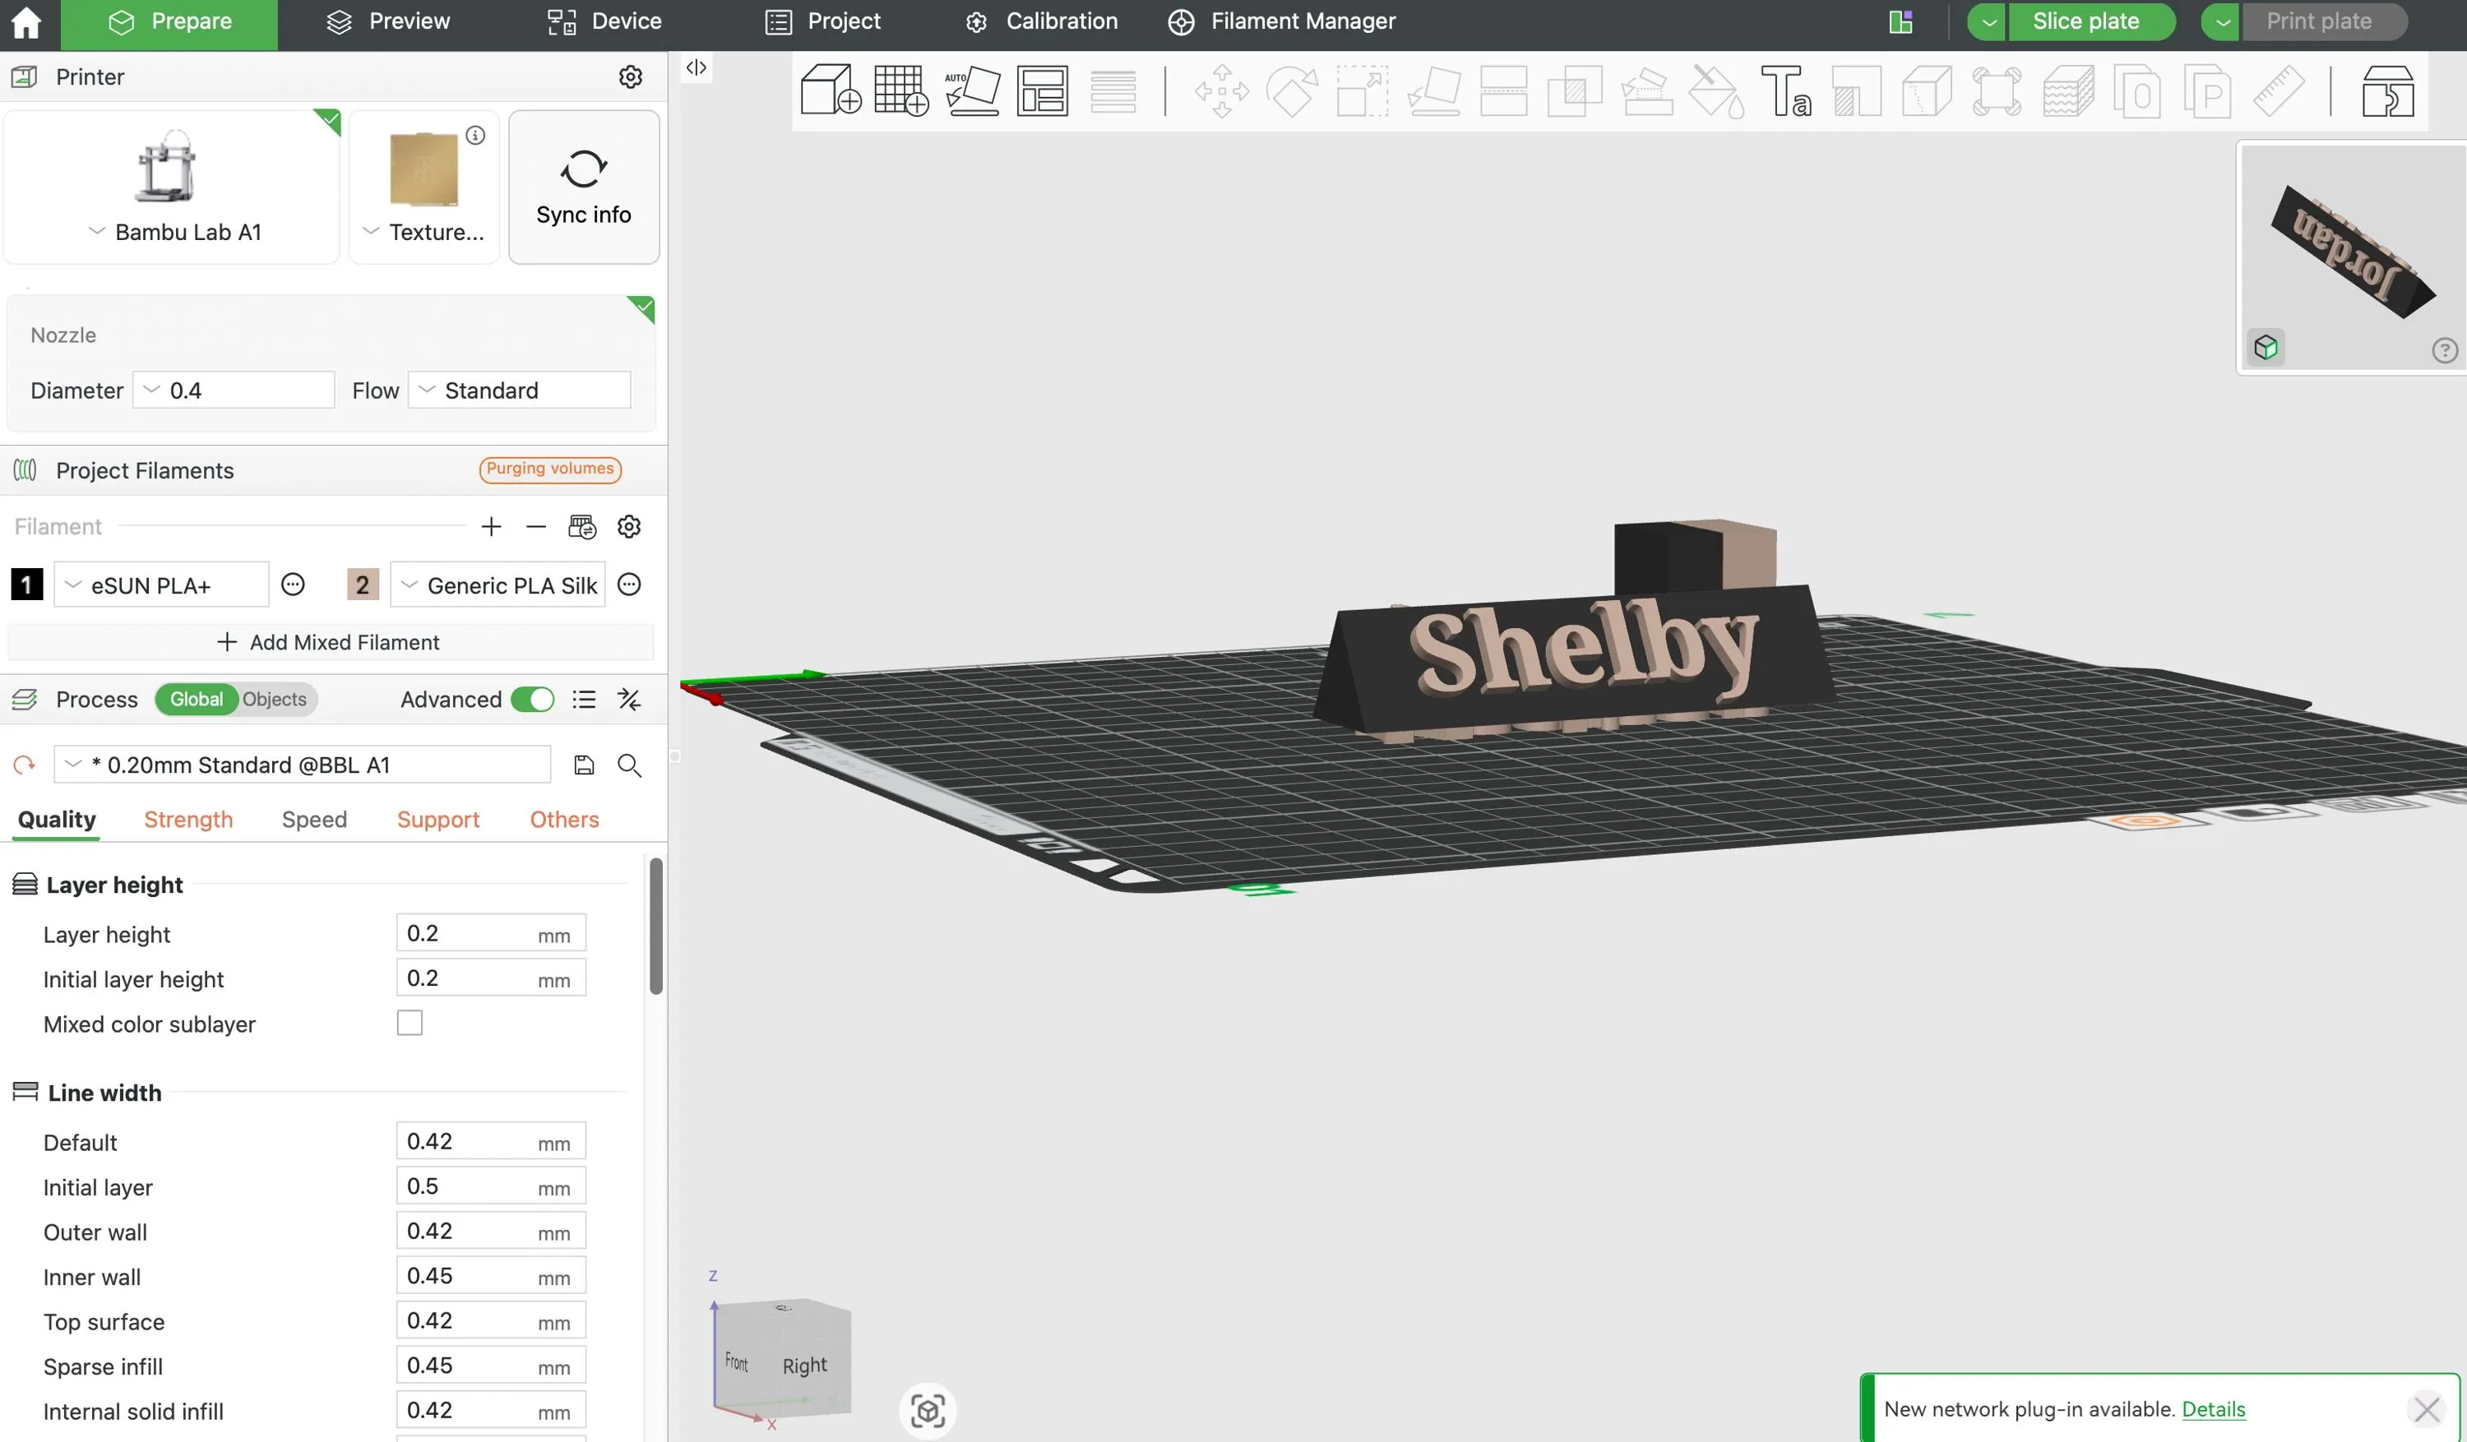Open printer settings gear icon
Image resolution: width=2467 pixels, height=1442 pixels.
click(x=631, y=76)
